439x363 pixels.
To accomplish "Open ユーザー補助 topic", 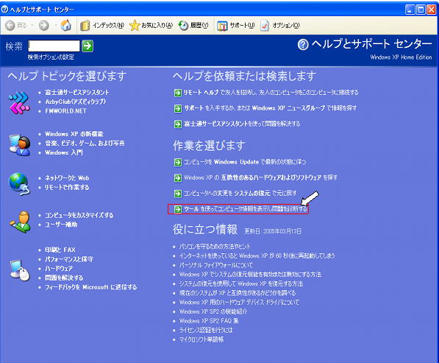I will pyautogui.click(x=61, y=225).
